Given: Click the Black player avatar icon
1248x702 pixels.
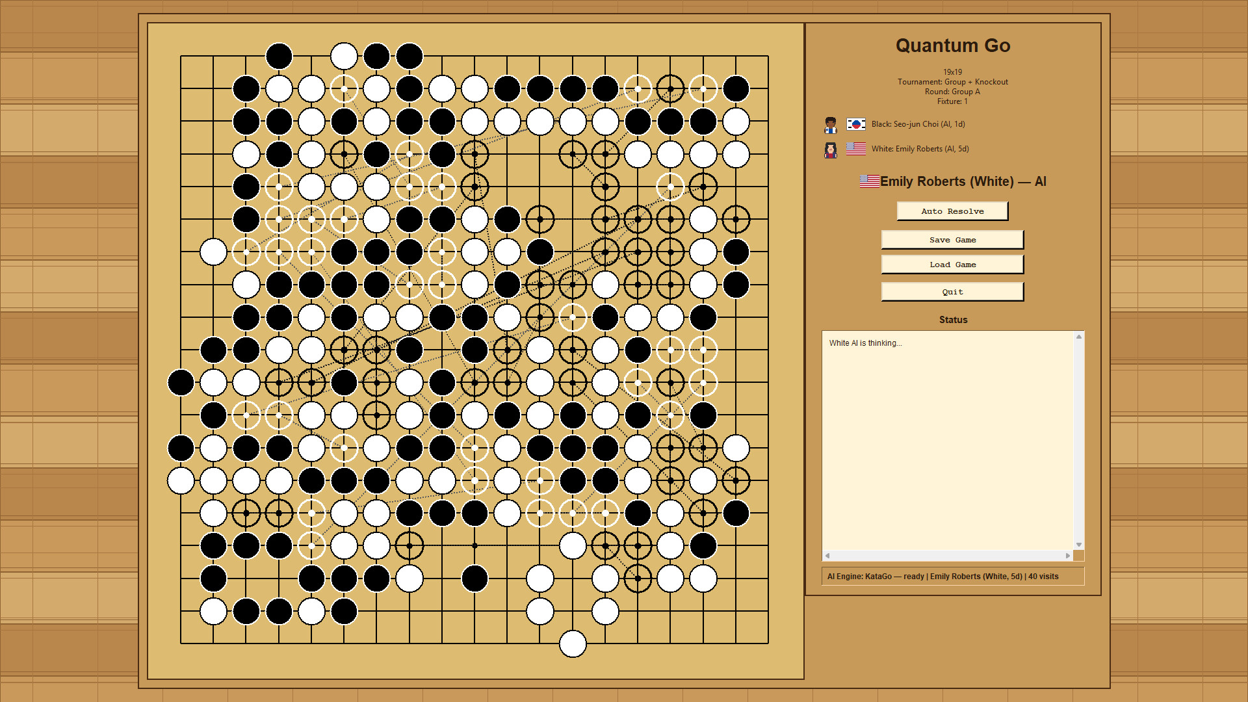Looking at the screenshot, I should pyautogui.click(x=831, y=125).
